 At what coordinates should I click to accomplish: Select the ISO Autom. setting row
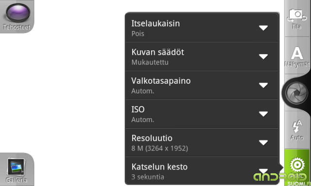[x=202, y=114]
